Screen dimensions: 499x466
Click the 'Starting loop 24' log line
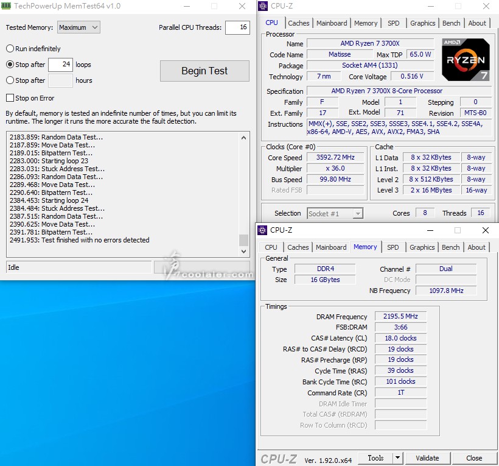[49, 200]
